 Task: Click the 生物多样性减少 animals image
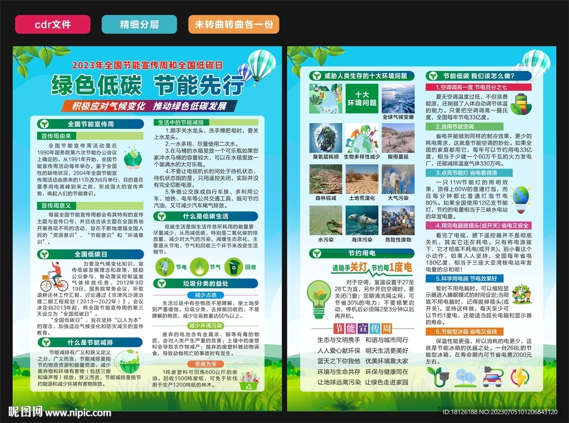coord(362,138)
